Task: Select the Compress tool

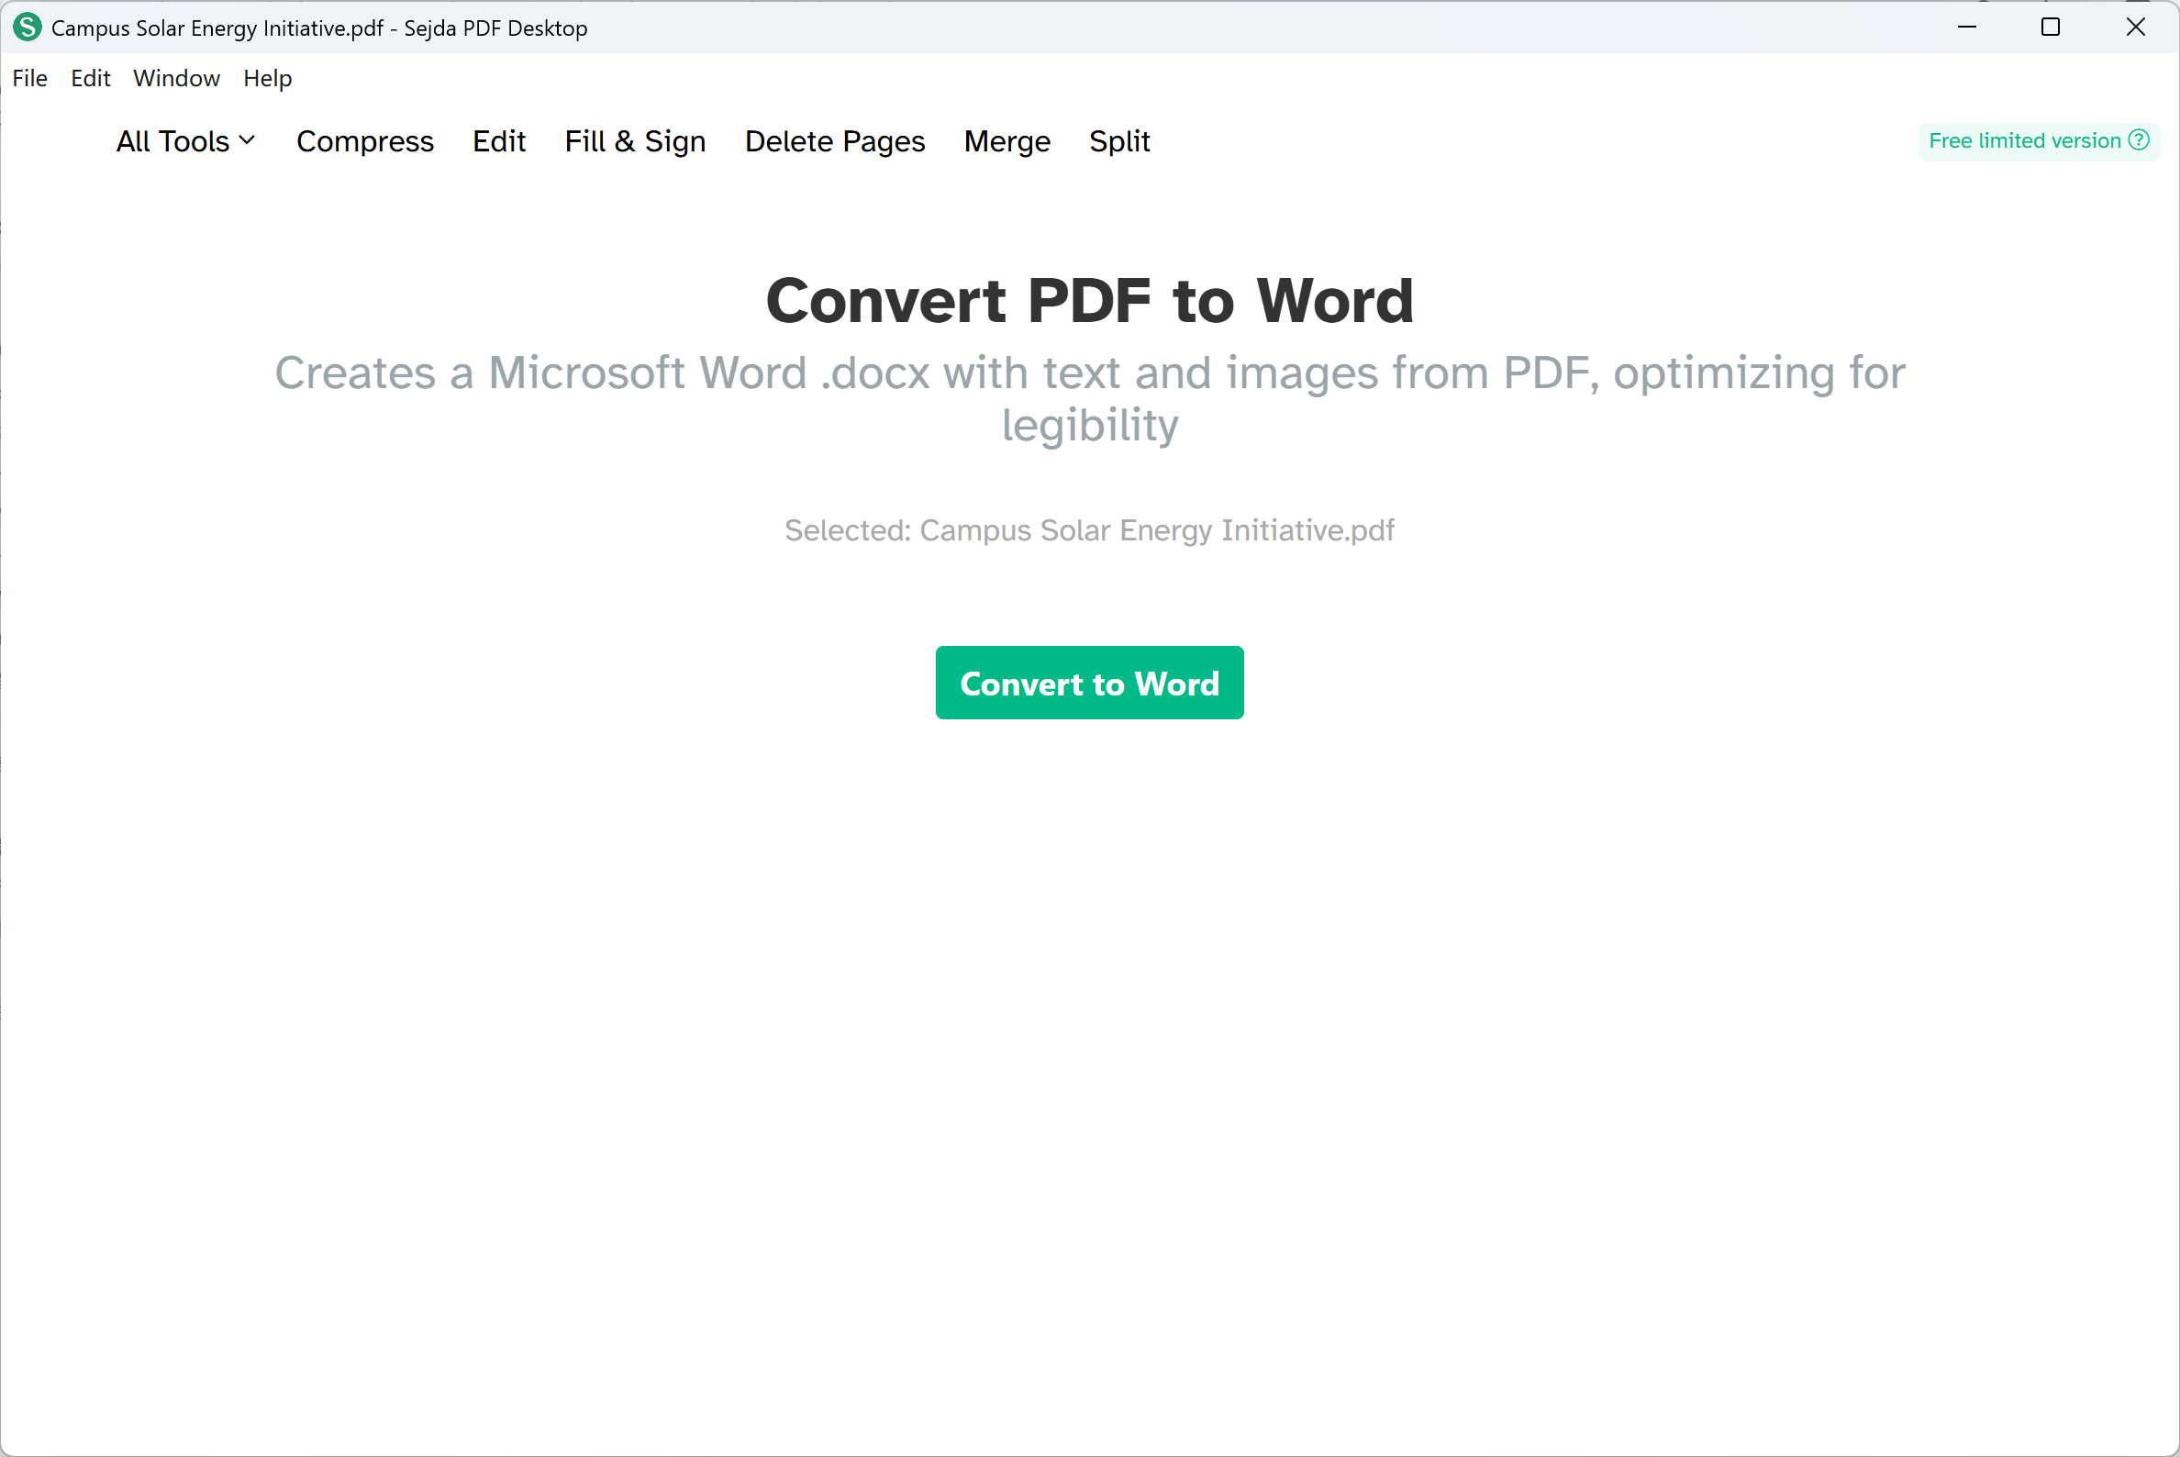Action: 365,141
